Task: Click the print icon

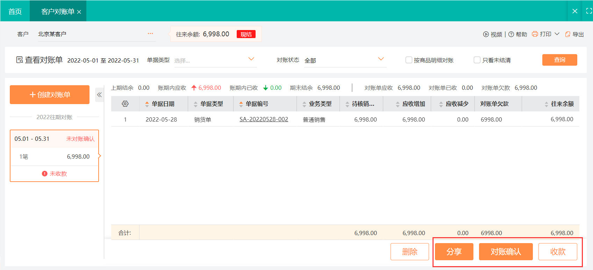Action: pos(535,34)
